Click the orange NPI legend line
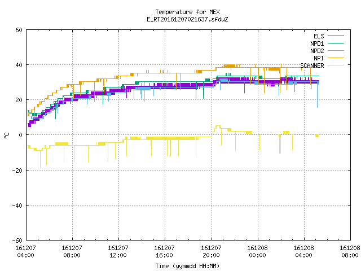Viewport: 361px width, 271px height. [336, 58]
